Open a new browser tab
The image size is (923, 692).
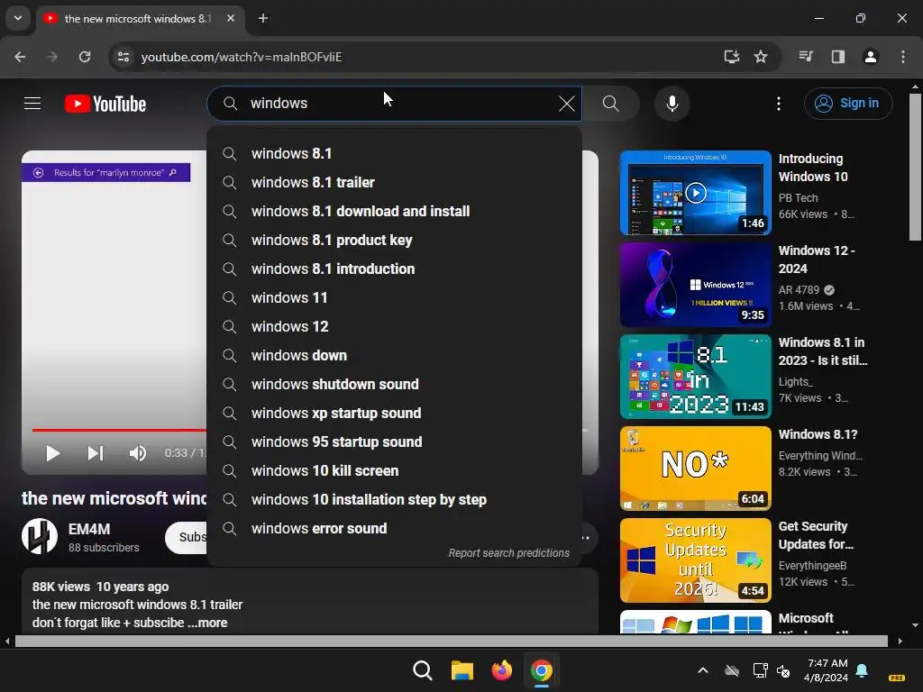[x=263, y=18]
